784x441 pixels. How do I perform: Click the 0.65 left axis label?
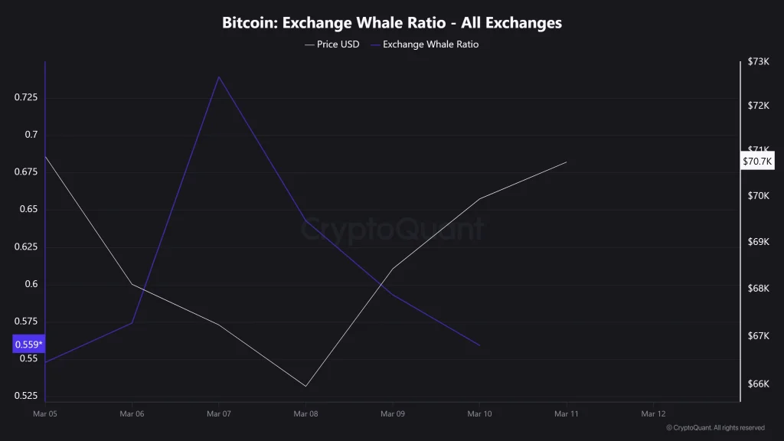[28, 210]
